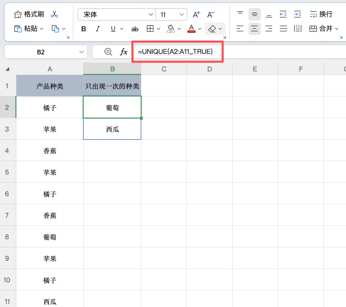Viewport: 346px width, 307px height.
Task: Expand fill color options arrow
Action: coord(179,29)
